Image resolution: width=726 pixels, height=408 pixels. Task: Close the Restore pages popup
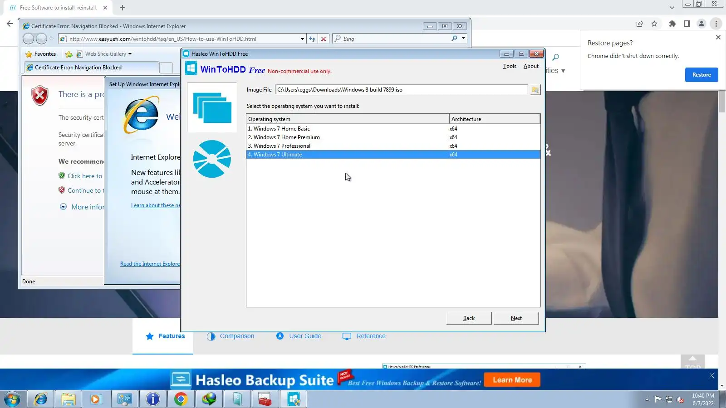pos(718,37)
